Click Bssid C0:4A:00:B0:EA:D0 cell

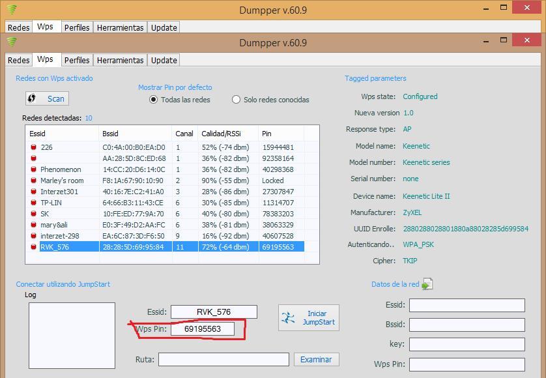pos(134,147)
